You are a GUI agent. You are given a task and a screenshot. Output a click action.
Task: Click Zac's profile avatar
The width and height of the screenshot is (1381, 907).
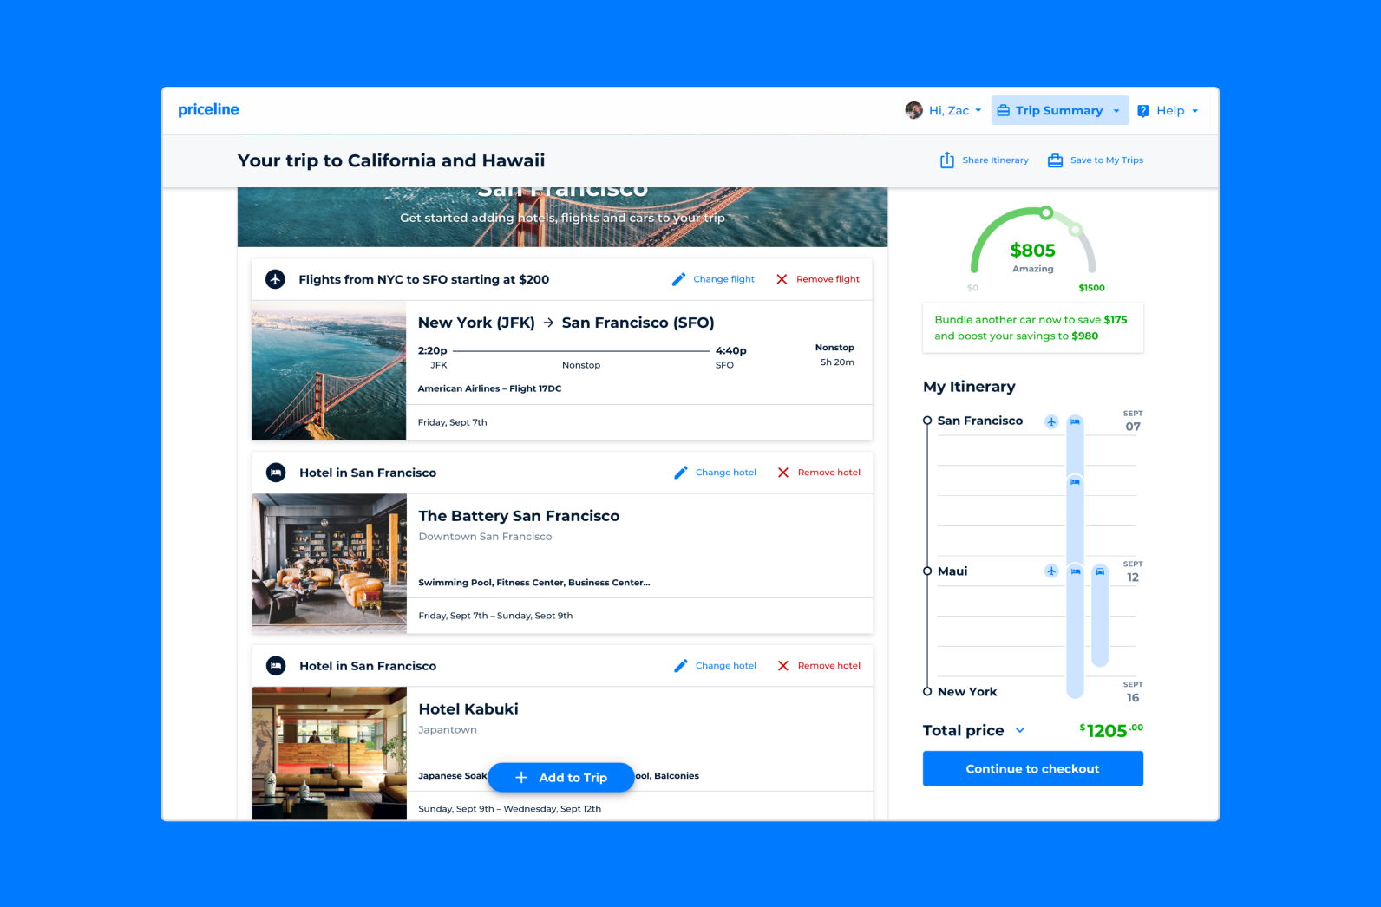(913, 110)
